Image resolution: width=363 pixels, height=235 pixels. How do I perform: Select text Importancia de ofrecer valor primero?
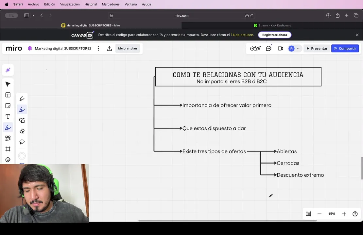coord(227,105)
